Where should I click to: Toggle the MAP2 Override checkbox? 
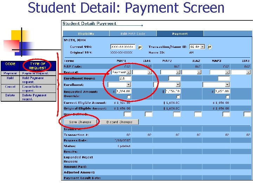[x=178, y=97]
